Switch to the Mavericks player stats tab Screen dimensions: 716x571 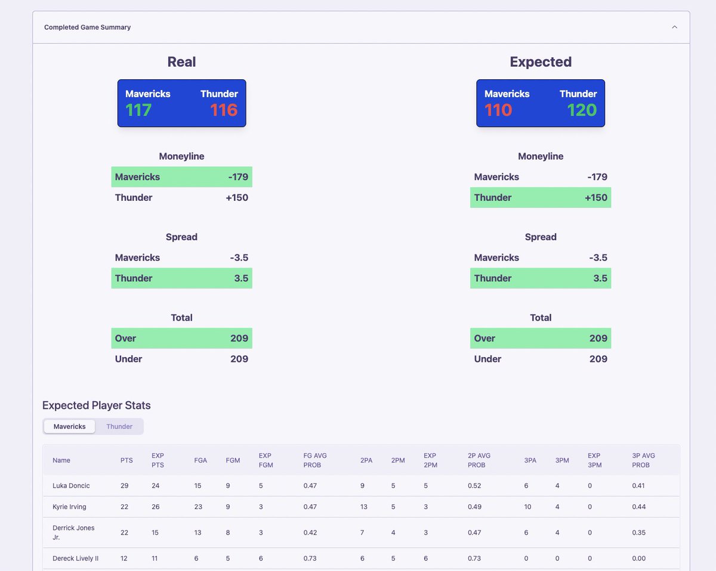tap(70, 426)
